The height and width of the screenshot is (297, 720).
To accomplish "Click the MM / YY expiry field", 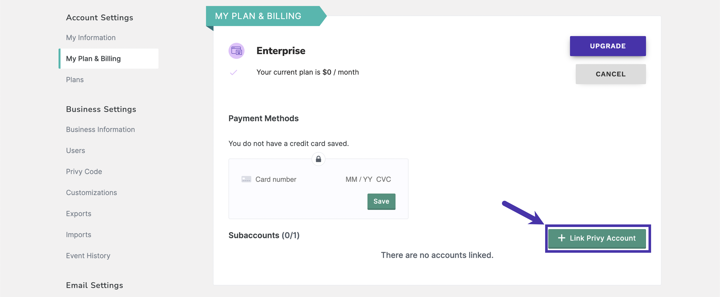I will coord(359,179).
